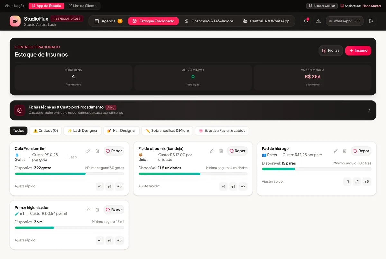Click Primer higienizador stock progress bar
The image size is (386, 259).
coord(69,228)
